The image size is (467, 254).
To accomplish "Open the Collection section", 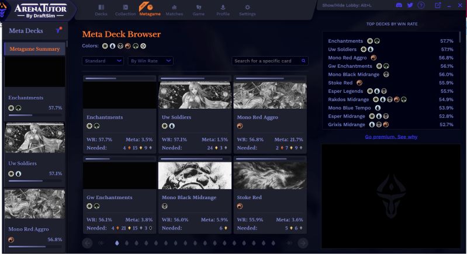I will tap(125, 10).
